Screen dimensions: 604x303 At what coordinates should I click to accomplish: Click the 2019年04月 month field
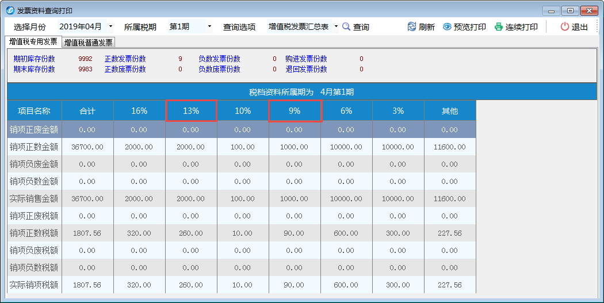tap(81, 27)
